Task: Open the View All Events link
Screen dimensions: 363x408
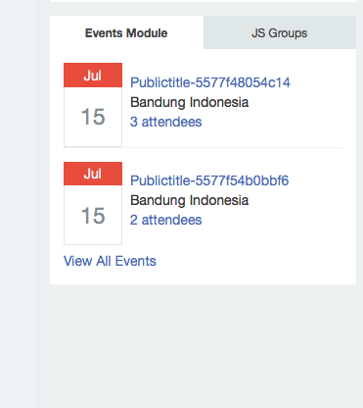Action: pos(110,261)
